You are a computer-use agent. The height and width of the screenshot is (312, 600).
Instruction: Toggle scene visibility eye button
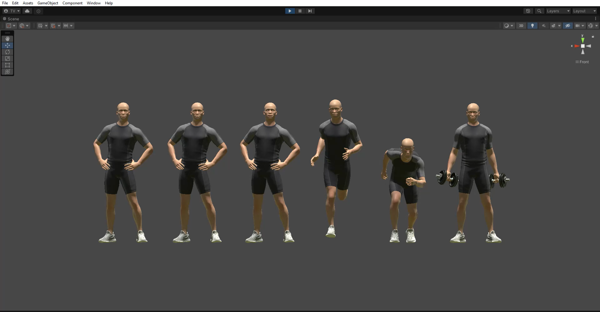[567, 26]
